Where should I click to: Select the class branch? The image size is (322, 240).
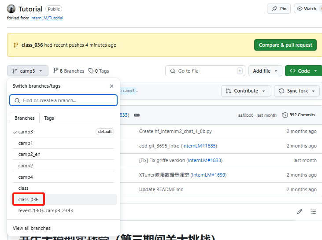point(63,188)
